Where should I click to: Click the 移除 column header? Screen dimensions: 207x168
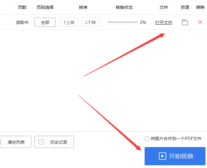point(200,7)
